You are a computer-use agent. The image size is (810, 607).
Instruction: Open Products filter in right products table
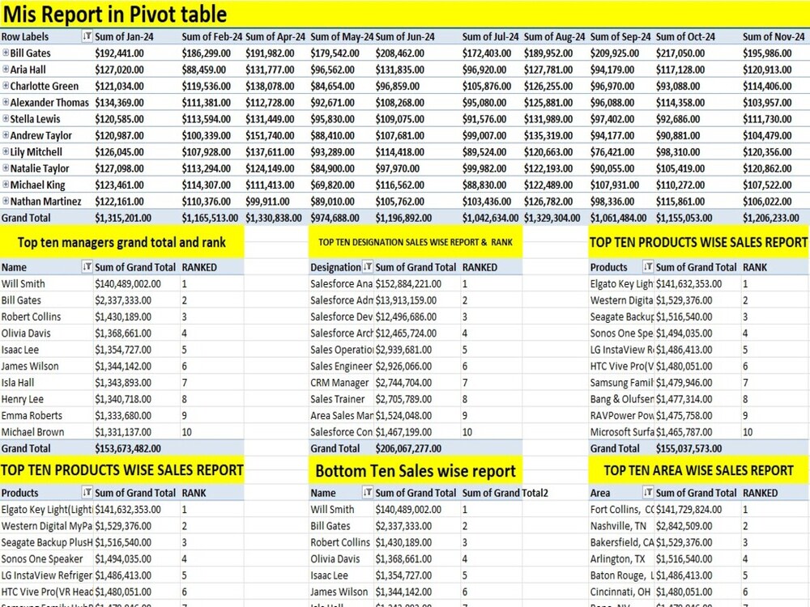(x=648, y=267)
